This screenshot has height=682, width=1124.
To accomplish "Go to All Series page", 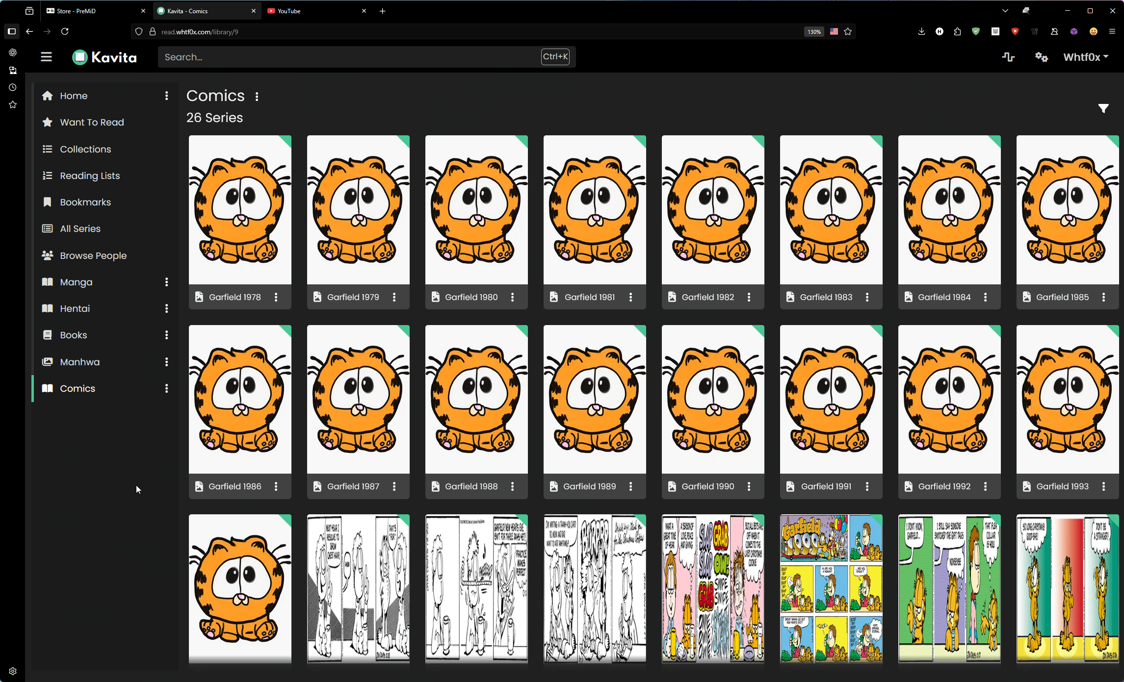I will pyautogui.click(x=79, y=228).
